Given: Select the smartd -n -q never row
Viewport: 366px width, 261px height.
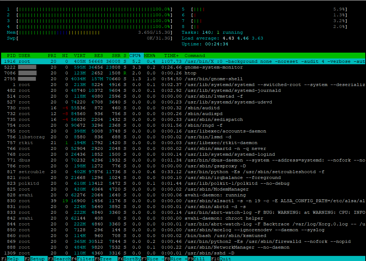Looking at the screenshot, I should point(183,148).
